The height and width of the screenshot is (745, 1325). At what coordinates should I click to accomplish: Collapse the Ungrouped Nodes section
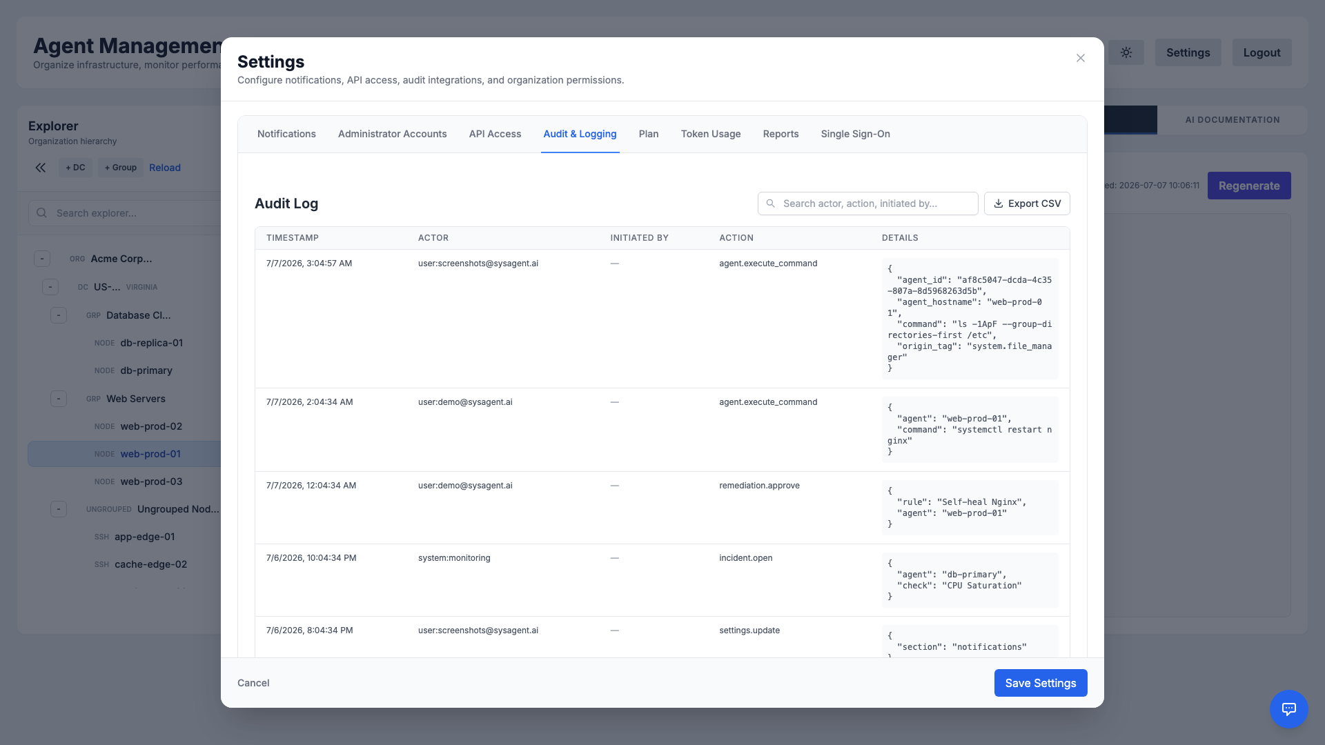[59, 509]
